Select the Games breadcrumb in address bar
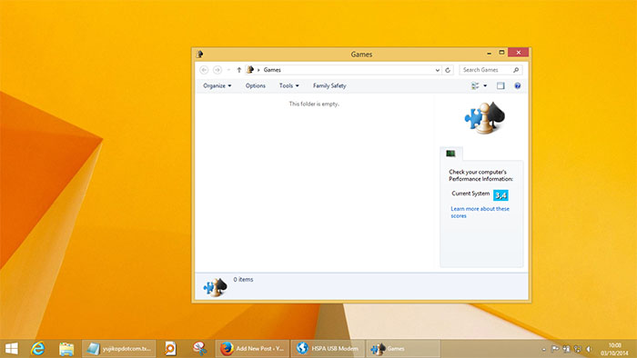 point(272,70)
